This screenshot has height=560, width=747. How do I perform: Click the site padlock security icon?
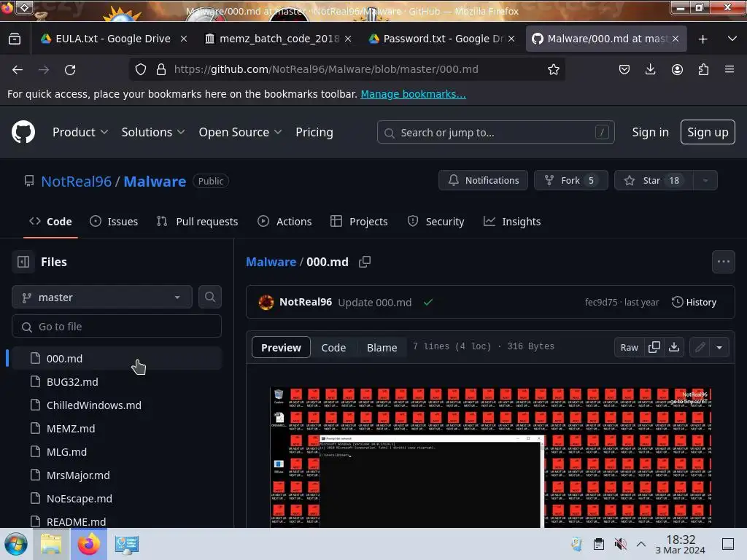[x=161, y=69]
